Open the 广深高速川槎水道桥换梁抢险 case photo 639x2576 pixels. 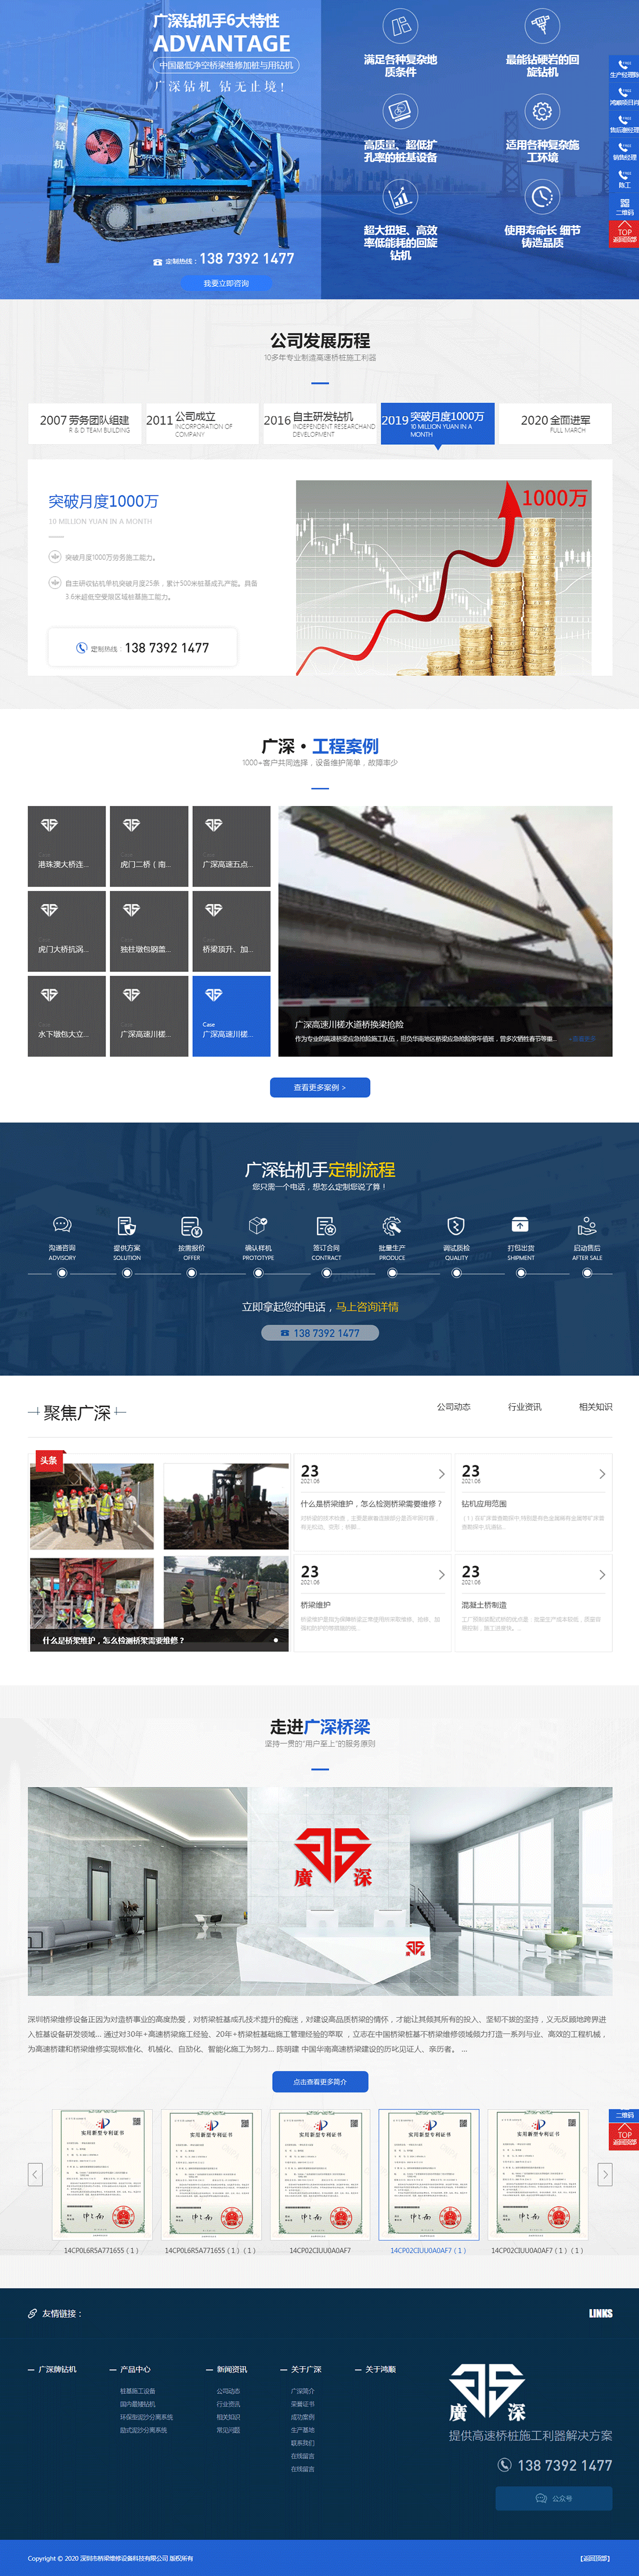[x=445, y=930]
